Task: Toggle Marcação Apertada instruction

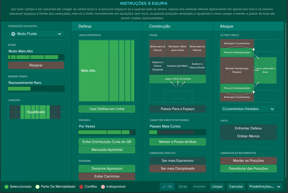Action: tap(107, 150)
